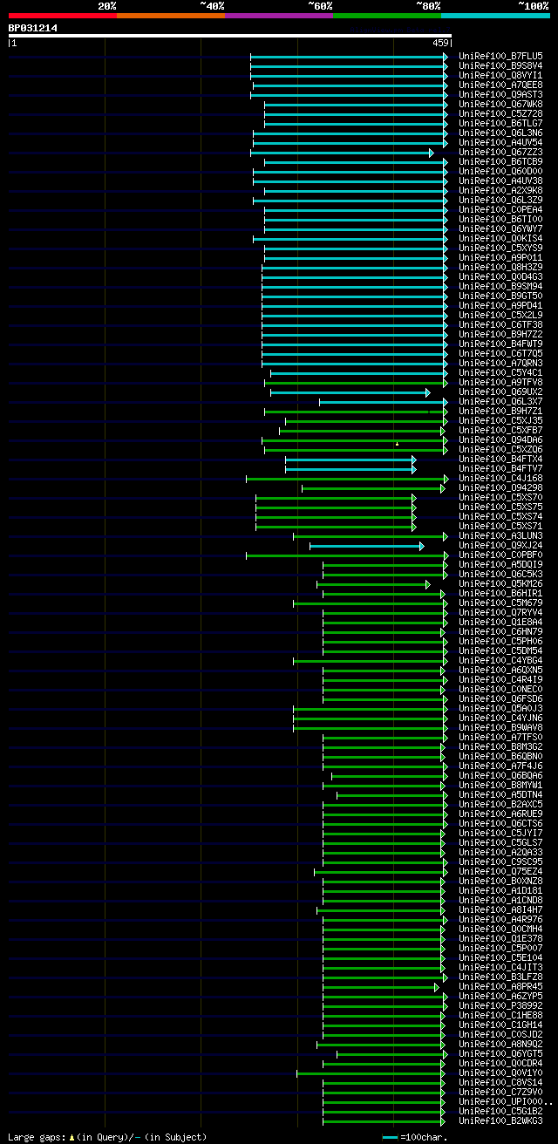Click the cyan ~100% legend segment
The image size is (558, 1144).
pyautogui.click(x=495, y=16)
